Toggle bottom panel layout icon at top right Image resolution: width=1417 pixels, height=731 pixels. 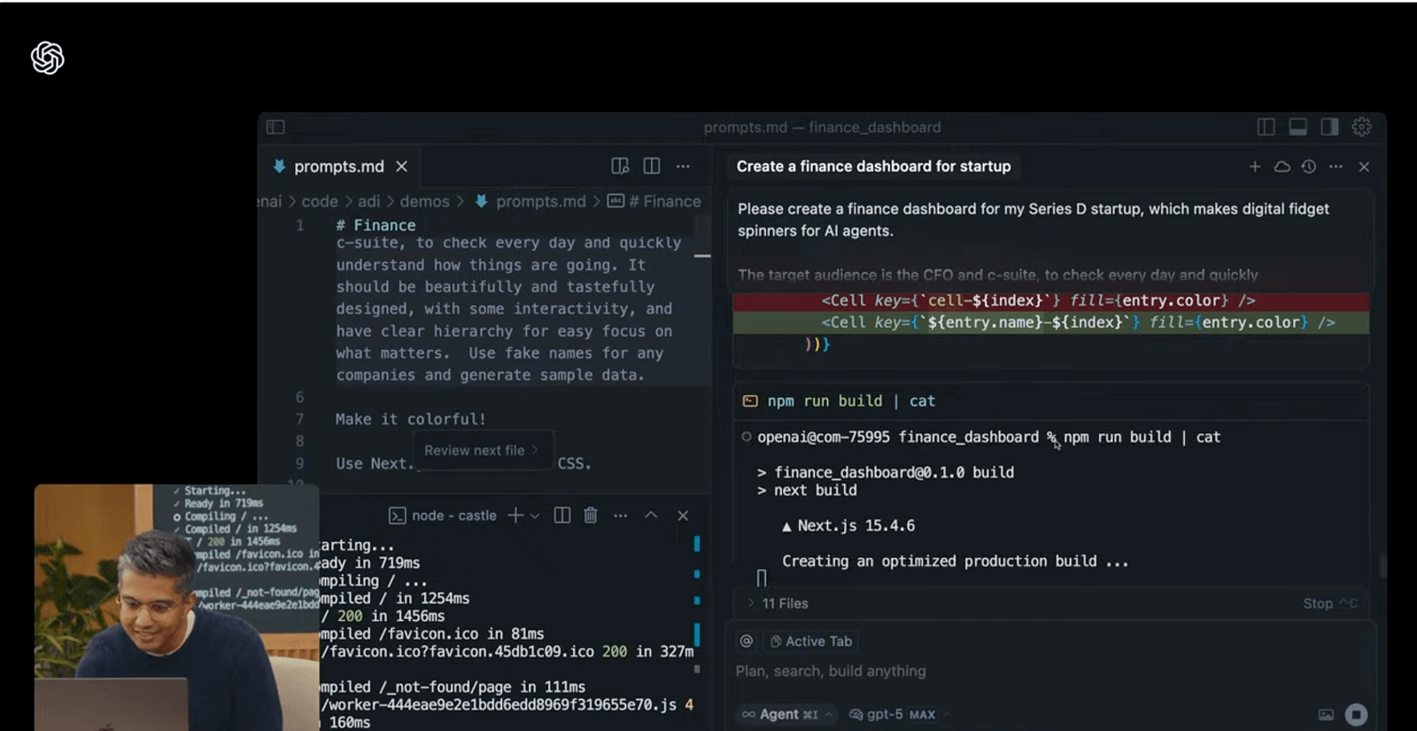(x=1297, y=127)
